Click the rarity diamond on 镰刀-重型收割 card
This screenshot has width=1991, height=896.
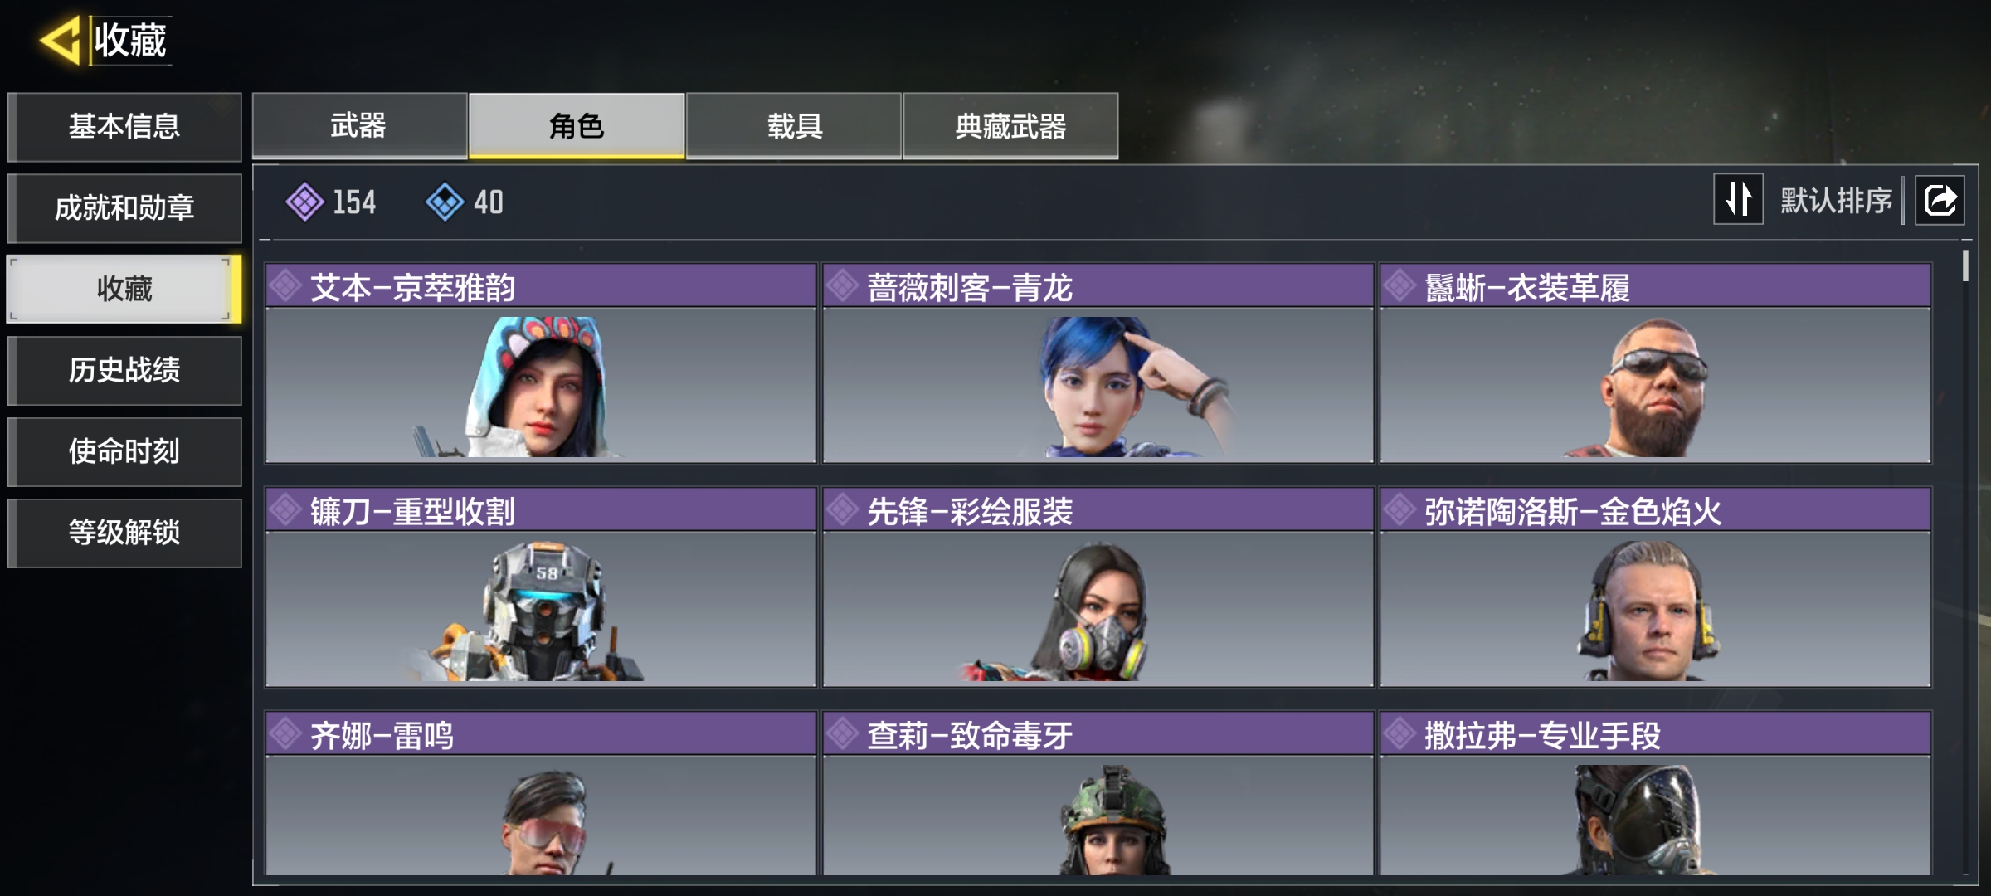[285, 509]
